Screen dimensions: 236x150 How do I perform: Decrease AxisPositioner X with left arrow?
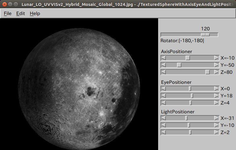coord(163,58)
